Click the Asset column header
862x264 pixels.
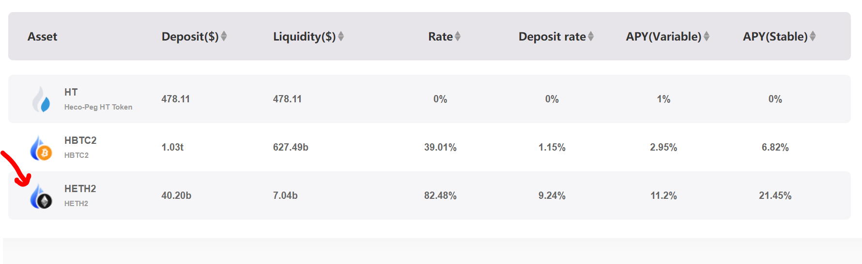click(42, 37)
